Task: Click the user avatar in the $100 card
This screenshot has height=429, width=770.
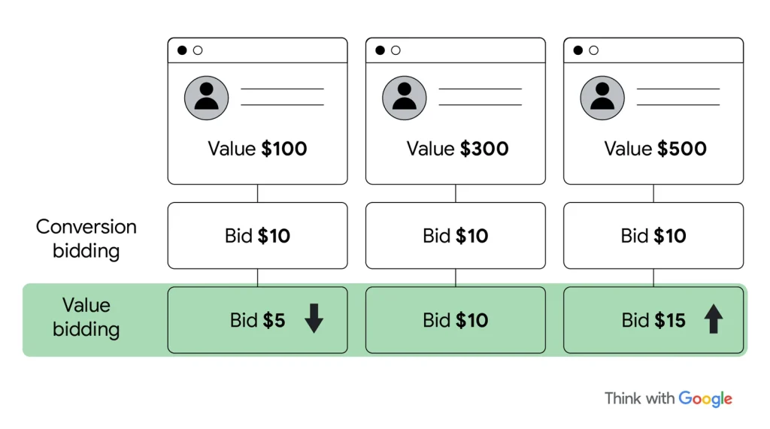Action: click(207, 98)
